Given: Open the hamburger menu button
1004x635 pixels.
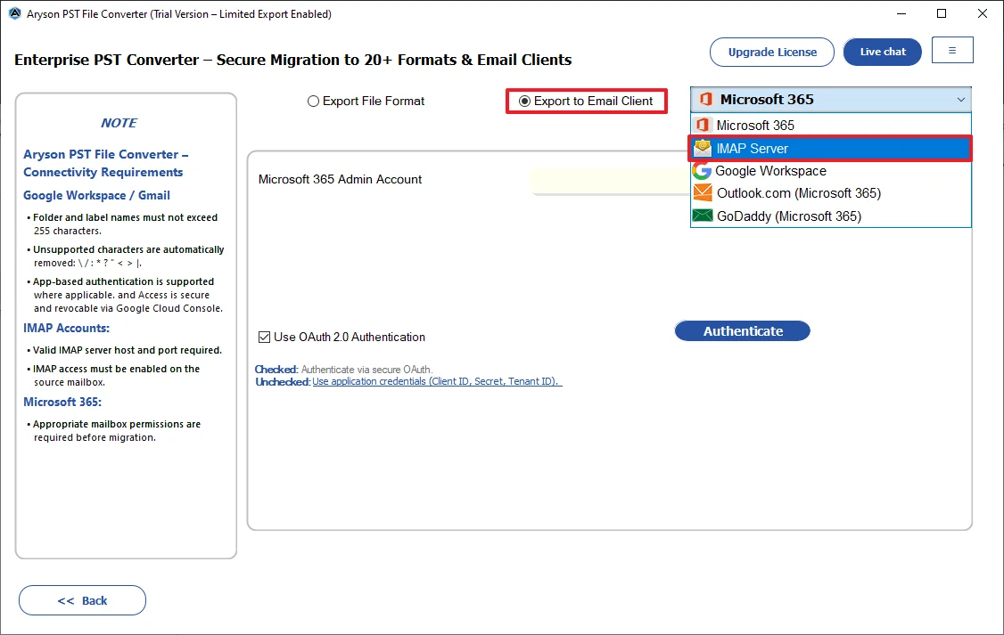Looking at the screenshot, I should [x=952, y=51].
